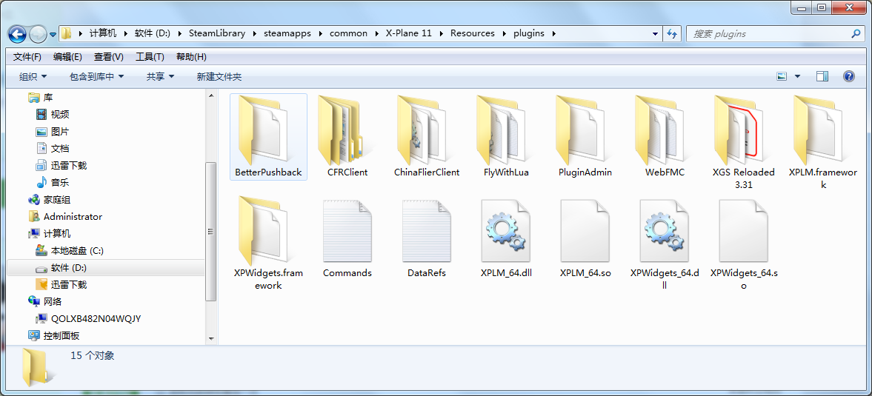Select 图片 library in sidebar
This screenshot has height=396, width=872.
53,132
